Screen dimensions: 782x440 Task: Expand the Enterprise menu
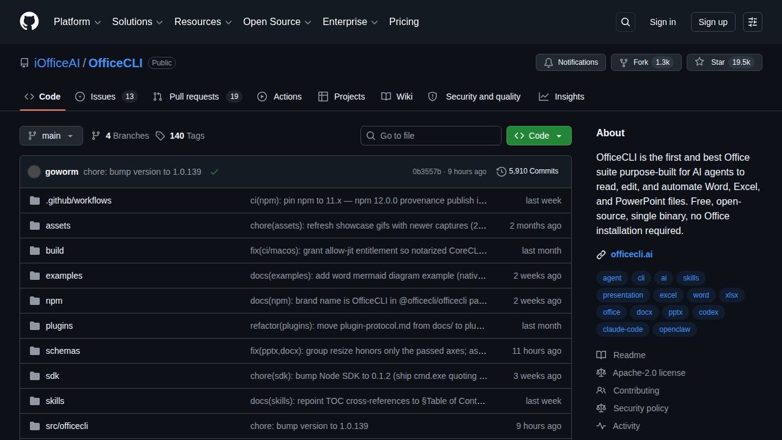point(351,22)
